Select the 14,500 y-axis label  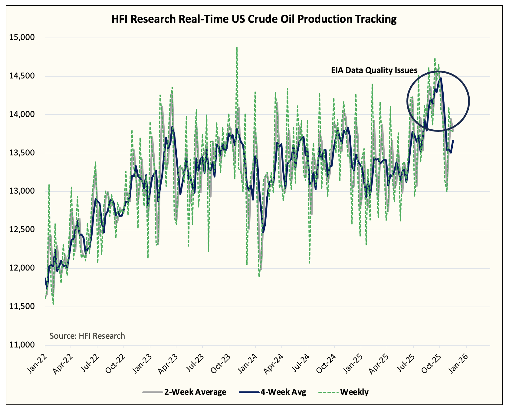click(x=22, y=76)
